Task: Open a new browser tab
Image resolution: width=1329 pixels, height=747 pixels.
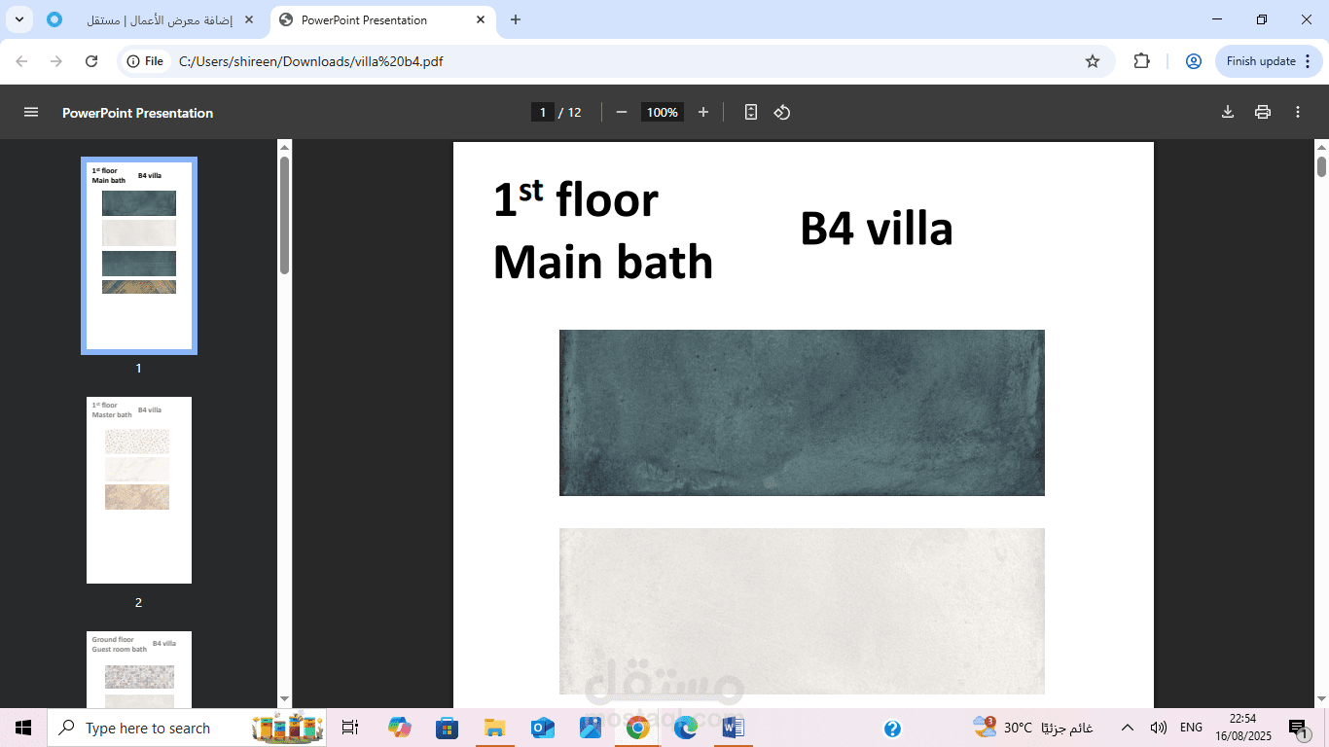Action: tap(516, 19)
